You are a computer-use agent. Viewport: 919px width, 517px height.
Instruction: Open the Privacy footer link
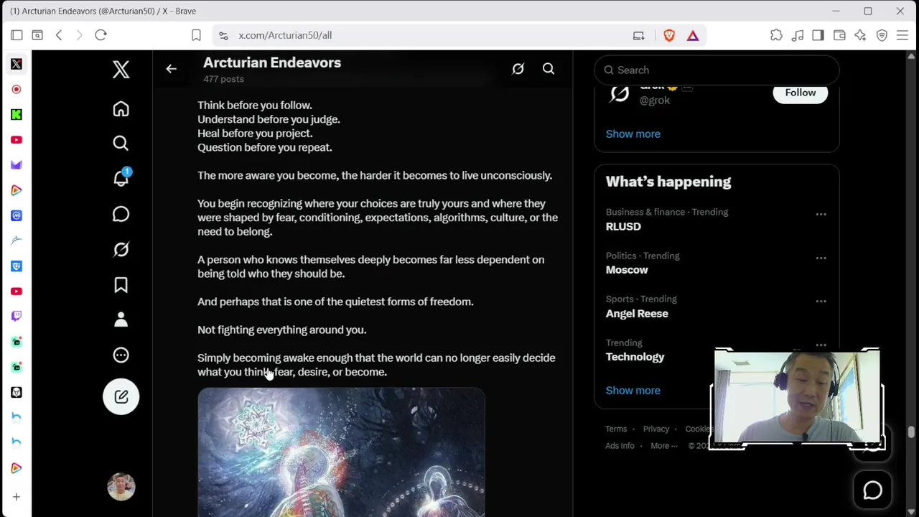click(656, 429)
